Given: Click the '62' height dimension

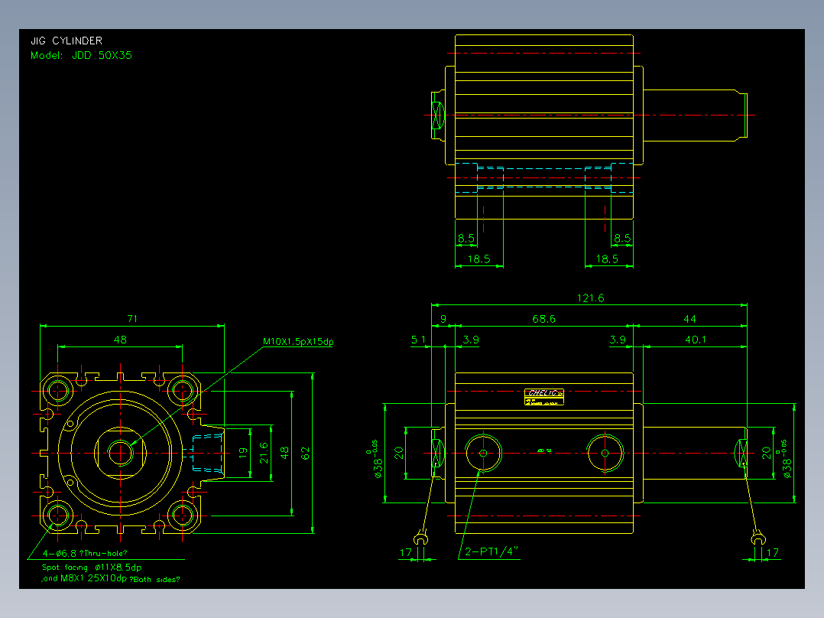Looking at the screenshot, I should 305,454.
